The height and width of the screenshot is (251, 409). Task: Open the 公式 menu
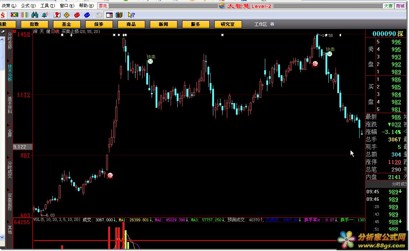pos(28,6)
